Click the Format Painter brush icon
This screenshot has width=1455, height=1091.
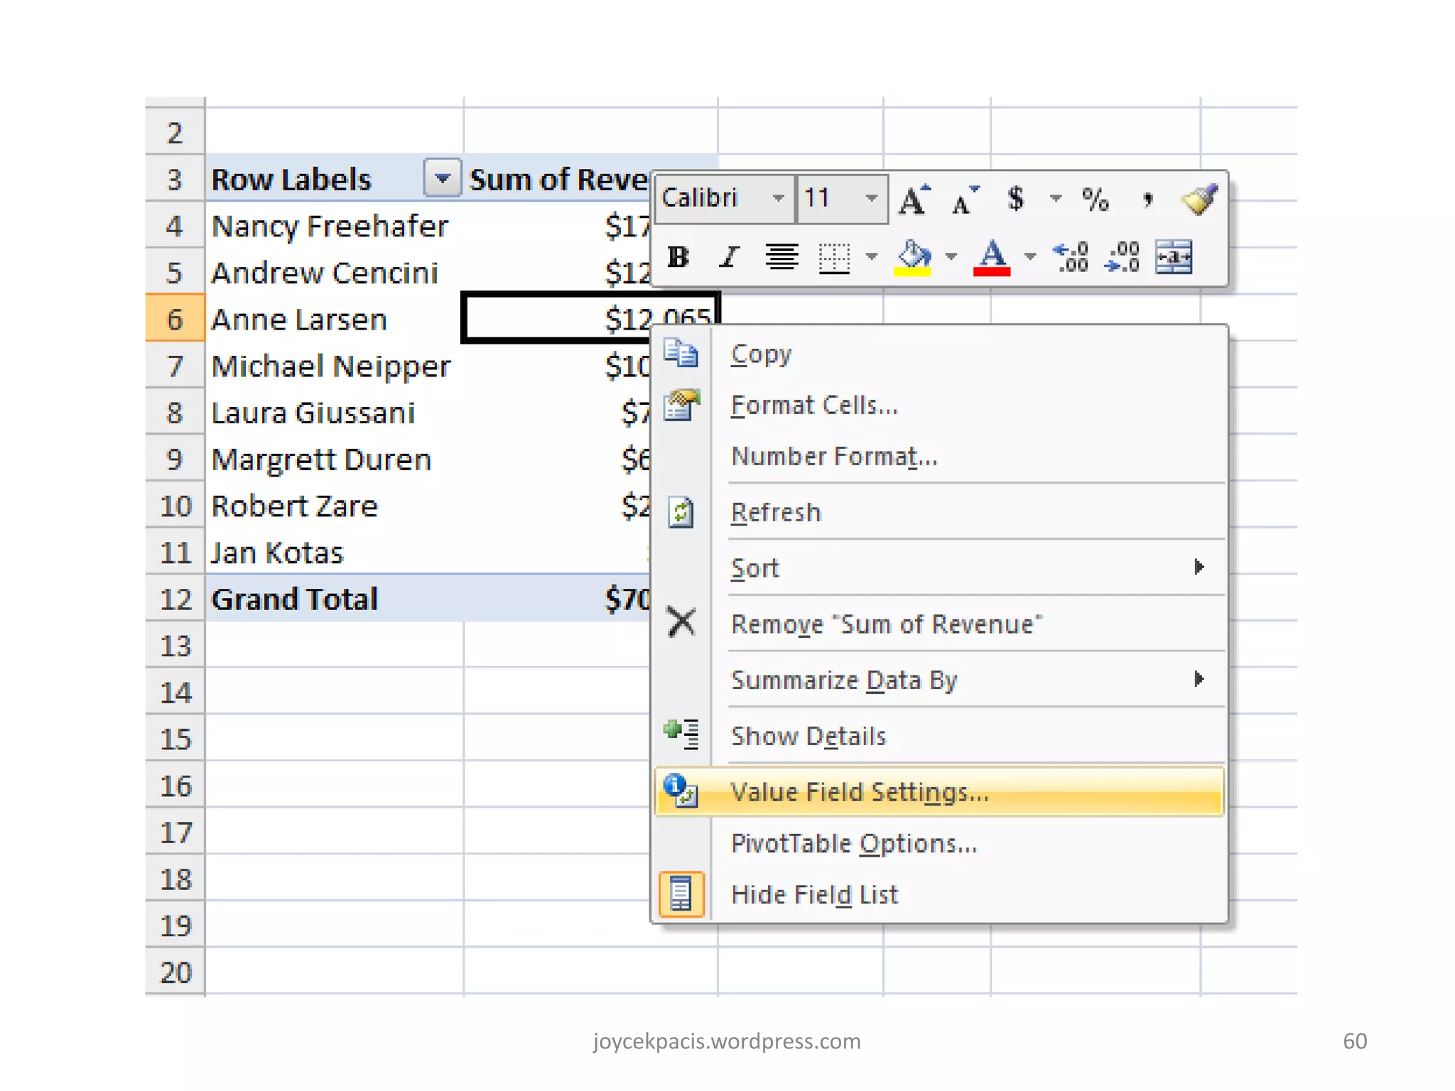1199,199
